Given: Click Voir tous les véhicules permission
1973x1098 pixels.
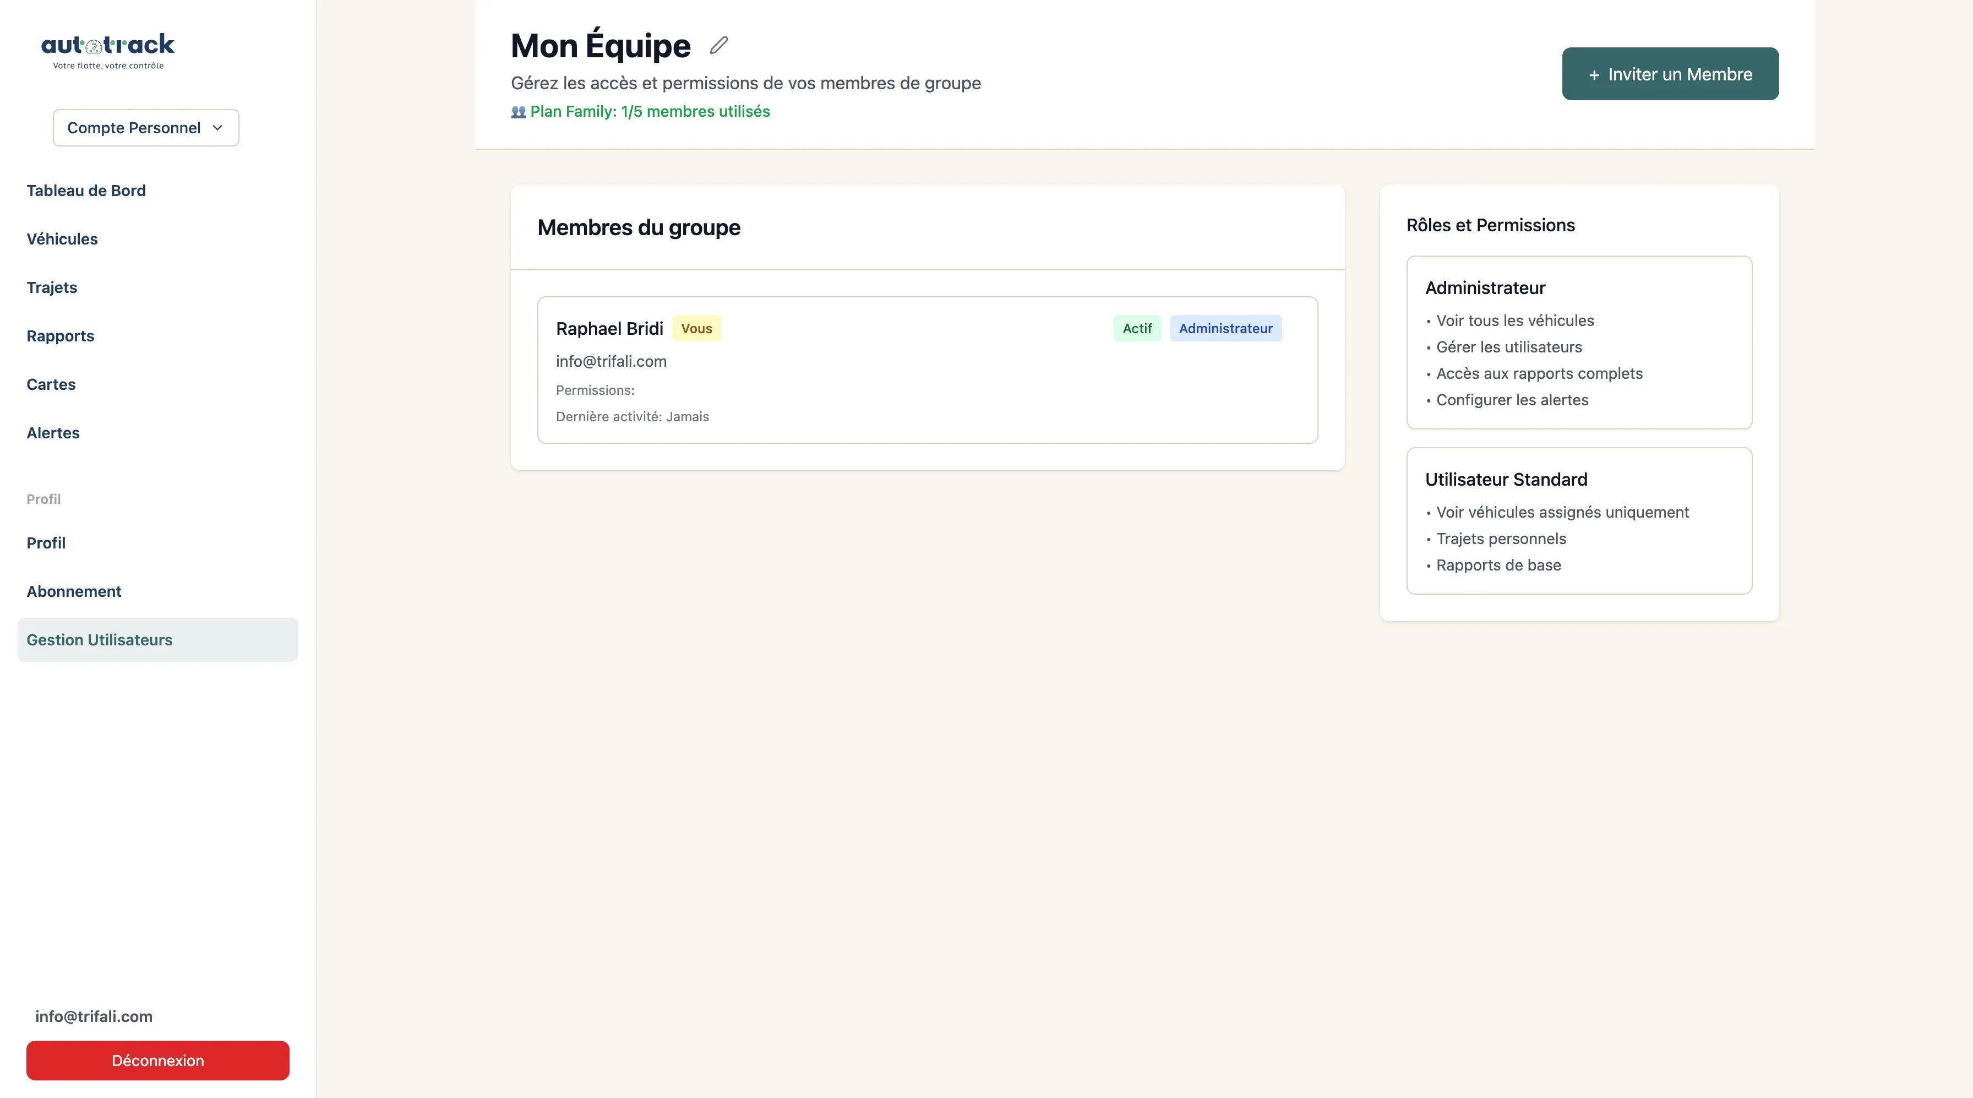Looking at the screenshot, I should point(1515,321).
